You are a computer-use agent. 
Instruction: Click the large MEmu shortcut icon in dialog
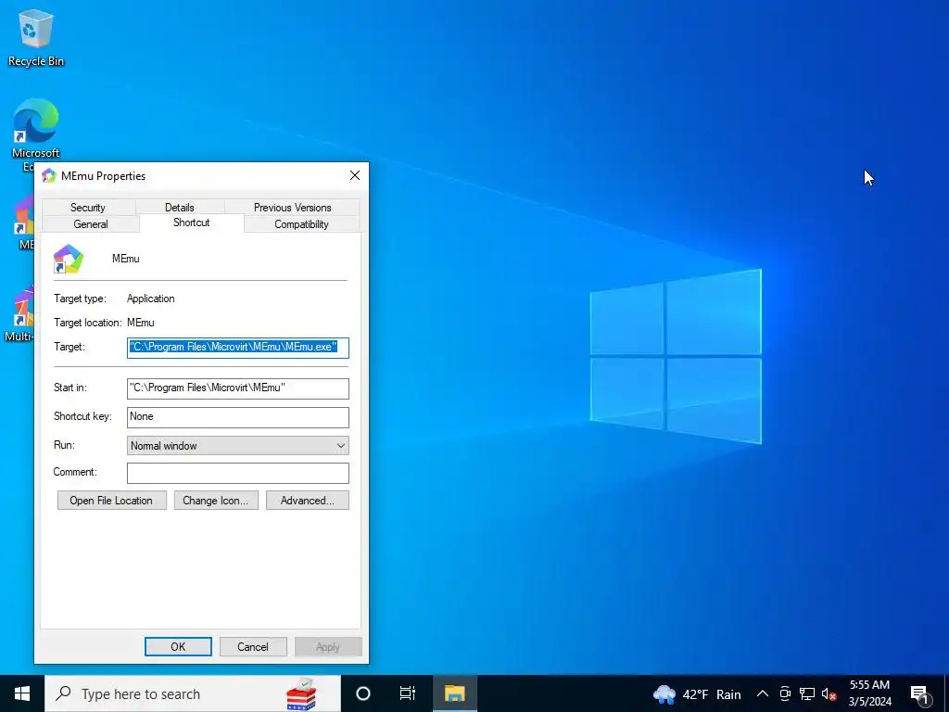[x=69, y=259]
